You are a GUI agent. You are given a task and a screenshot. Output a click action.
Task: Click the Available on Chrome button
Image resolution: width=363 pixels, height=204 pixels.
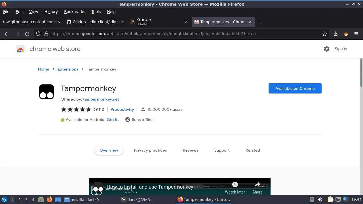(295, 88)
